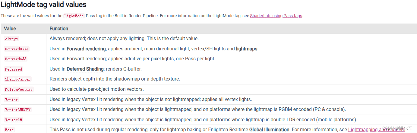The height and width of the screenshot is (133, 417).
Task: Select the ShadowCaster code value
Action: (18, 79)
